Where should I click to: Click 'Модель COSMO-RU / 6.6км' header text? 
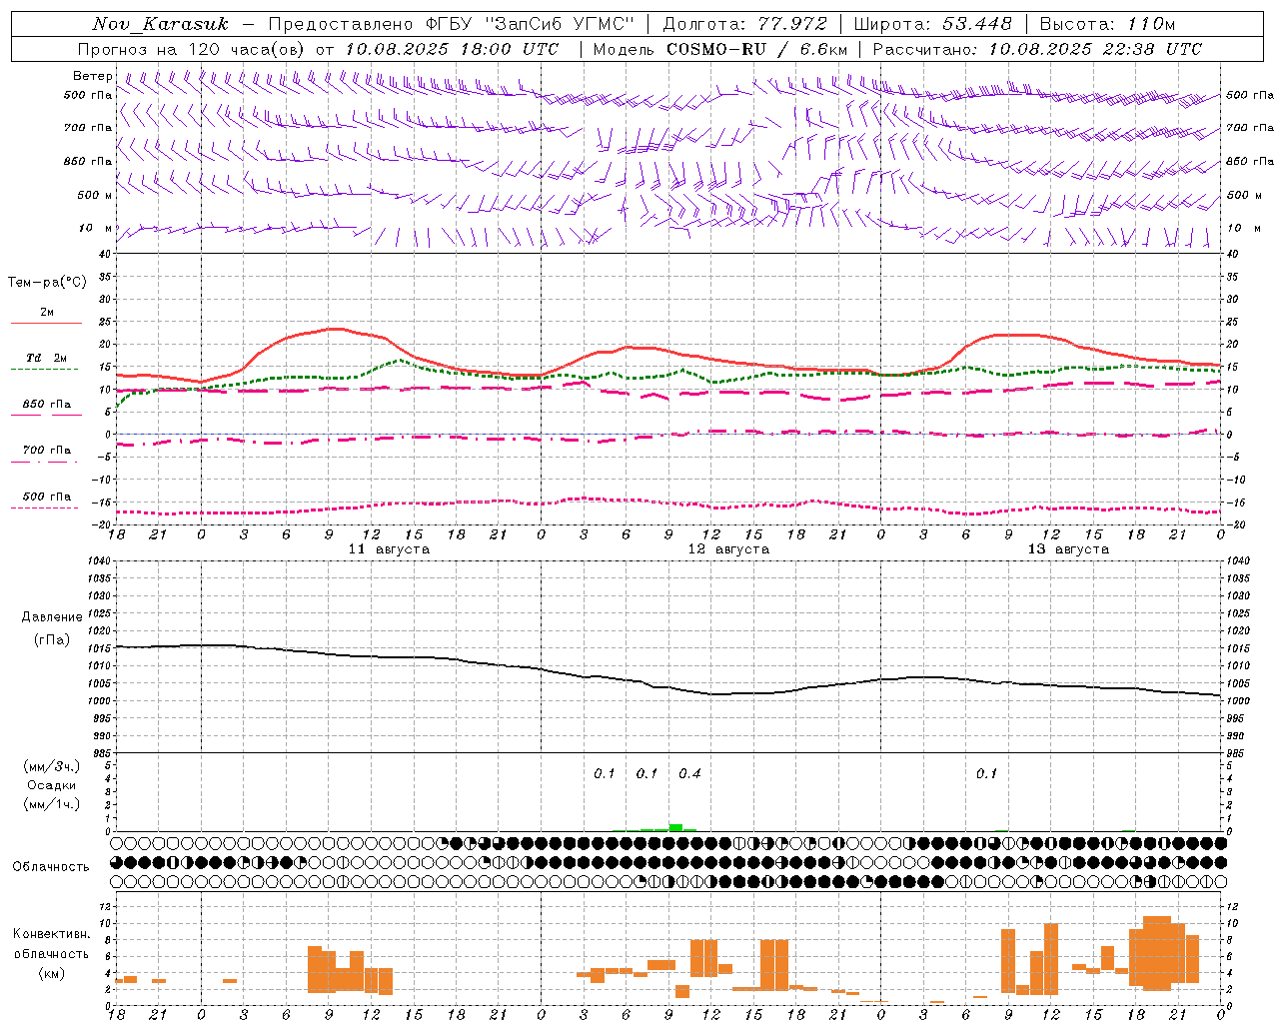(x=720, y=49)
